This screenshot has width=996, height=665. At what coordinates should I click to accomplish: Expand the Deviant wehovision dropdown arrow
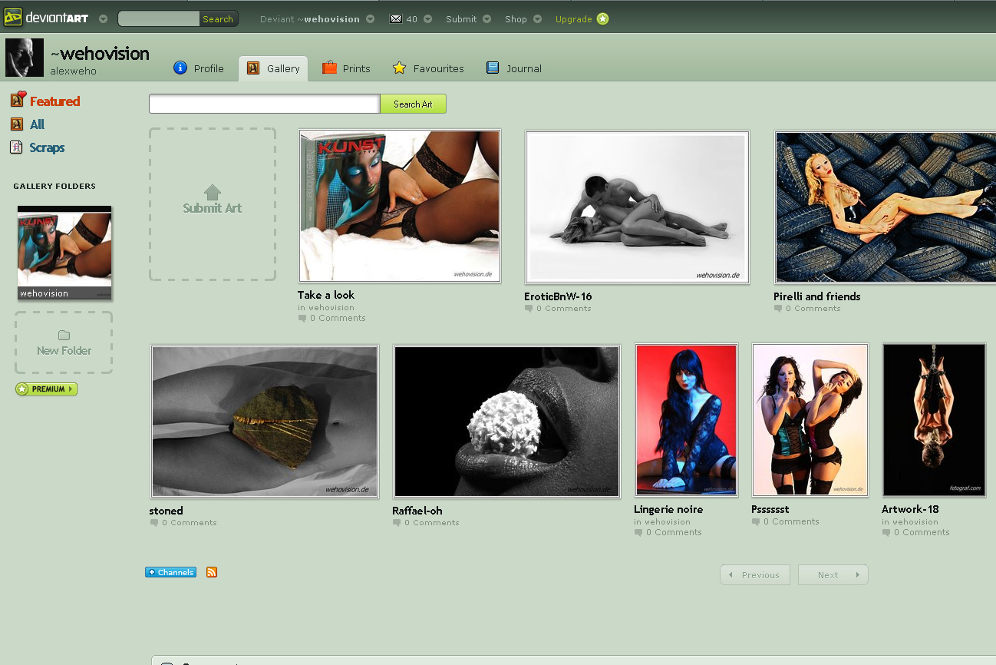(x=371, y=19)
